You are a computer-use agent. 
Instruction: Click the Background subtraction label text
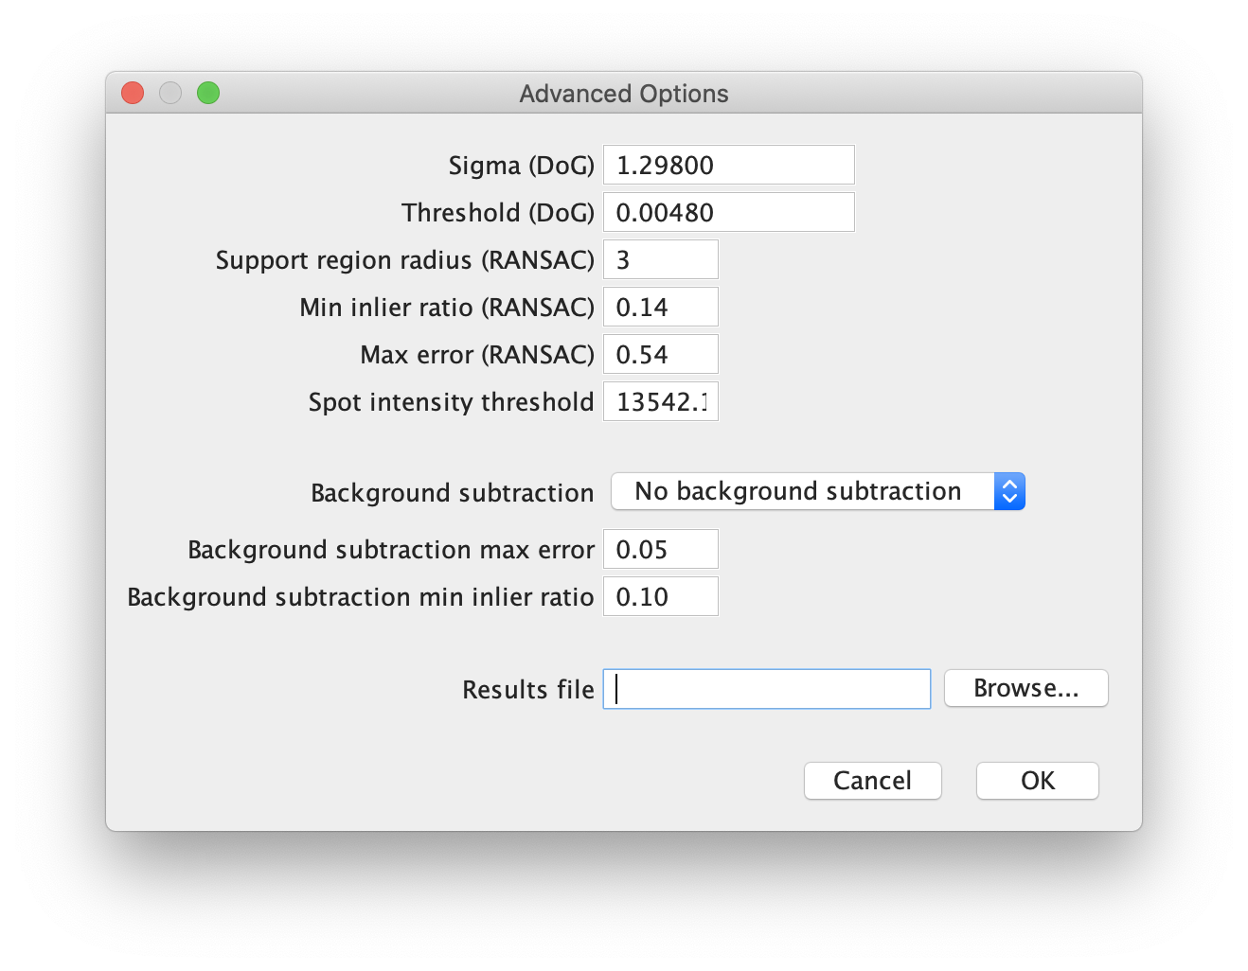tap(452, 492)
